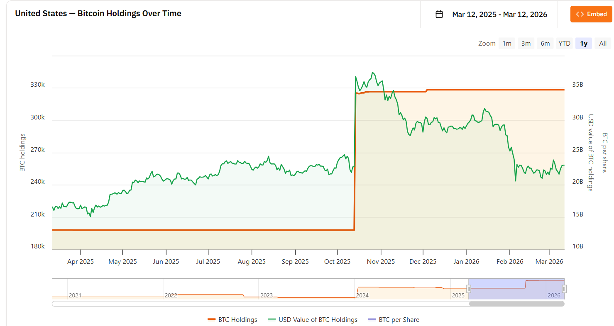Click the calendar icon beside date range

(439, 15)
